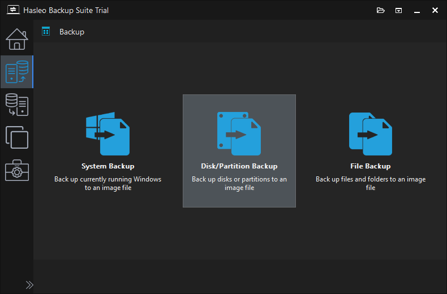Choose File Backup title
This screenshot has height=294, width=447.
[370, 166]
